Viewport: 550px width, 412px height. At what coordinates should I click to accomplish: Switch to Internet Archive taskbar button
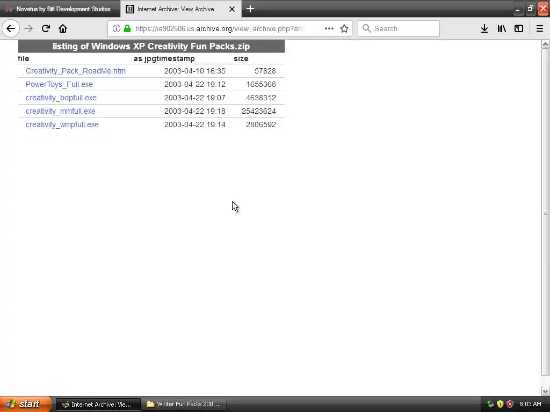click(x=98, y=404)
